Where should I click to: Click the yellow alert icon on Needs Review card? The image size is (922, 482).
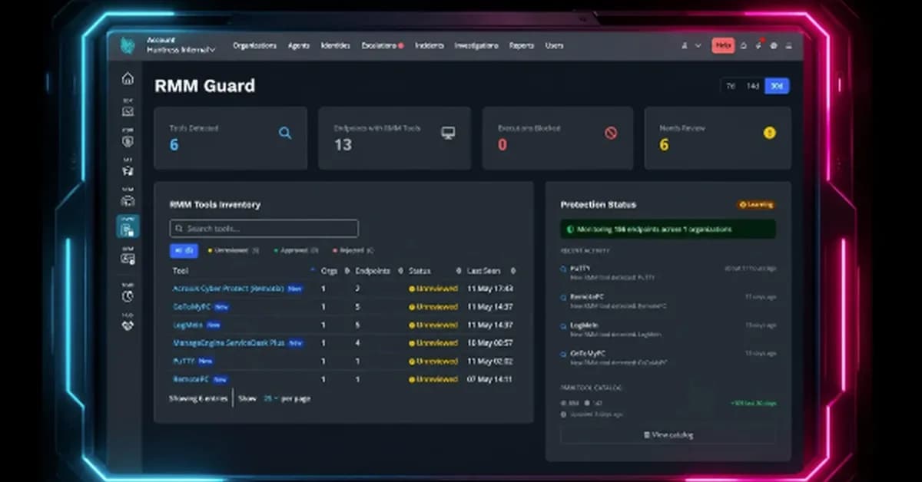pyautogui.click(x=769, y=133)
